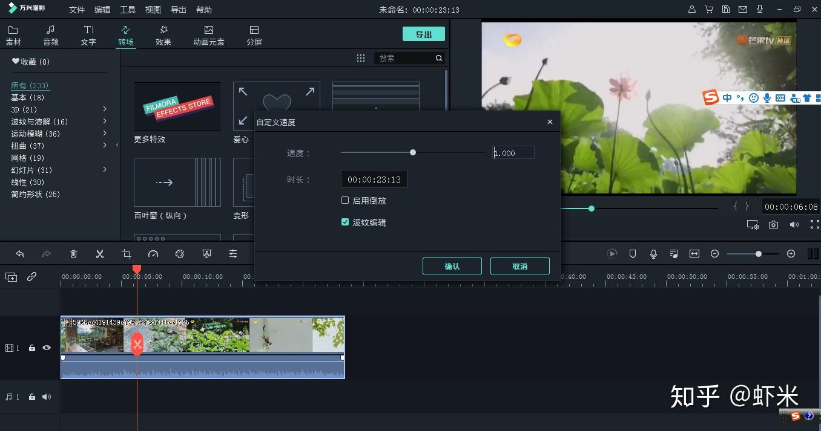The height and width of the screenshot is (431, 821).
Task: Click the timeline zoom slider handle
Action: coord(758,254)
